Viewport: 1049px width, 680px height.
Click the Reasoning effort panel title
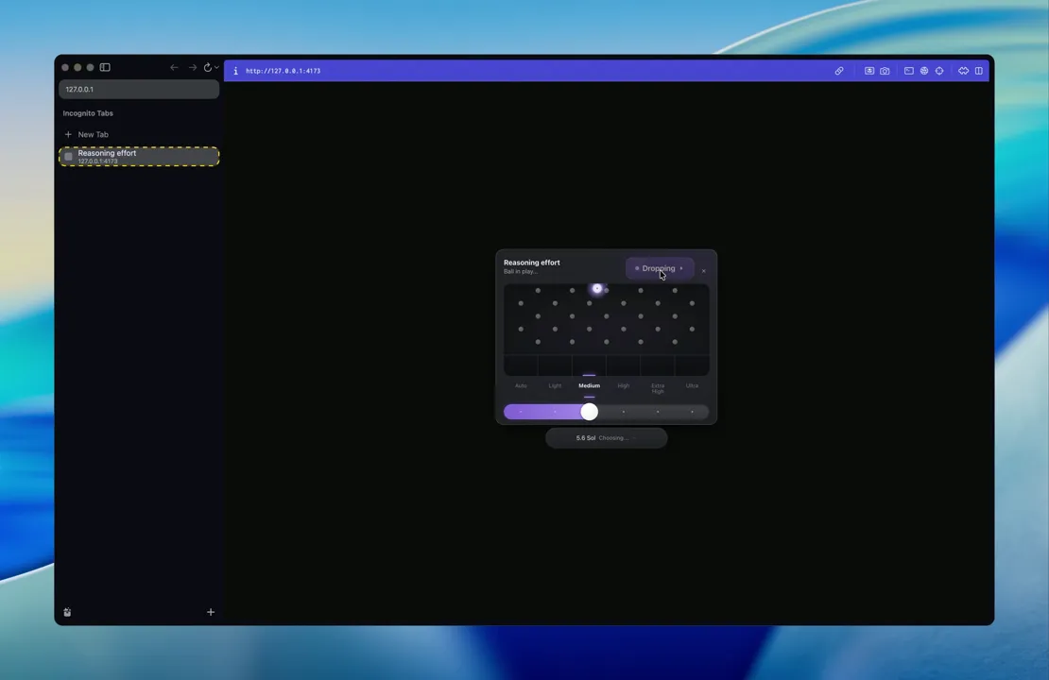(x=532, y=263)
